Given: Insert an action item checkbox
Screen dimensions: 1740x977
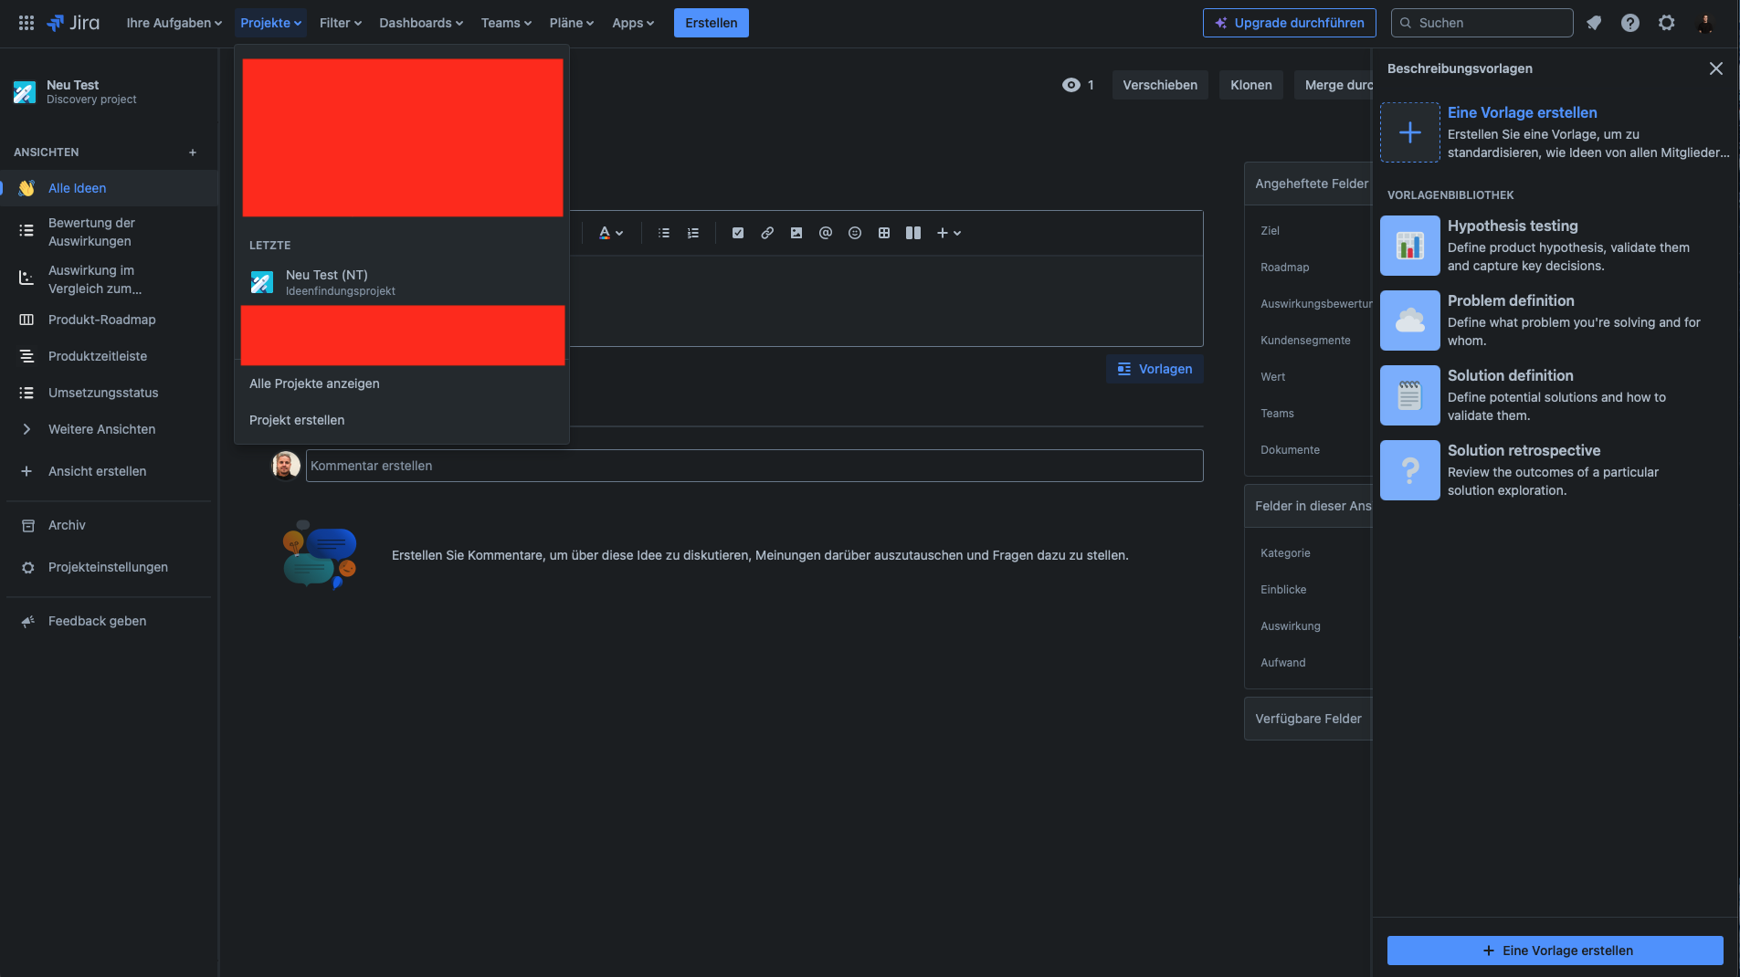Looking at the screenshot, I should click(738, 233).
